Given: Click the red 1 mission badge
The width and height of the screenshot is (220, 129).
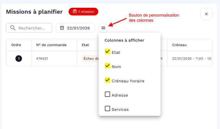Looking at the screenshot, I should click(x=83, y=12).
